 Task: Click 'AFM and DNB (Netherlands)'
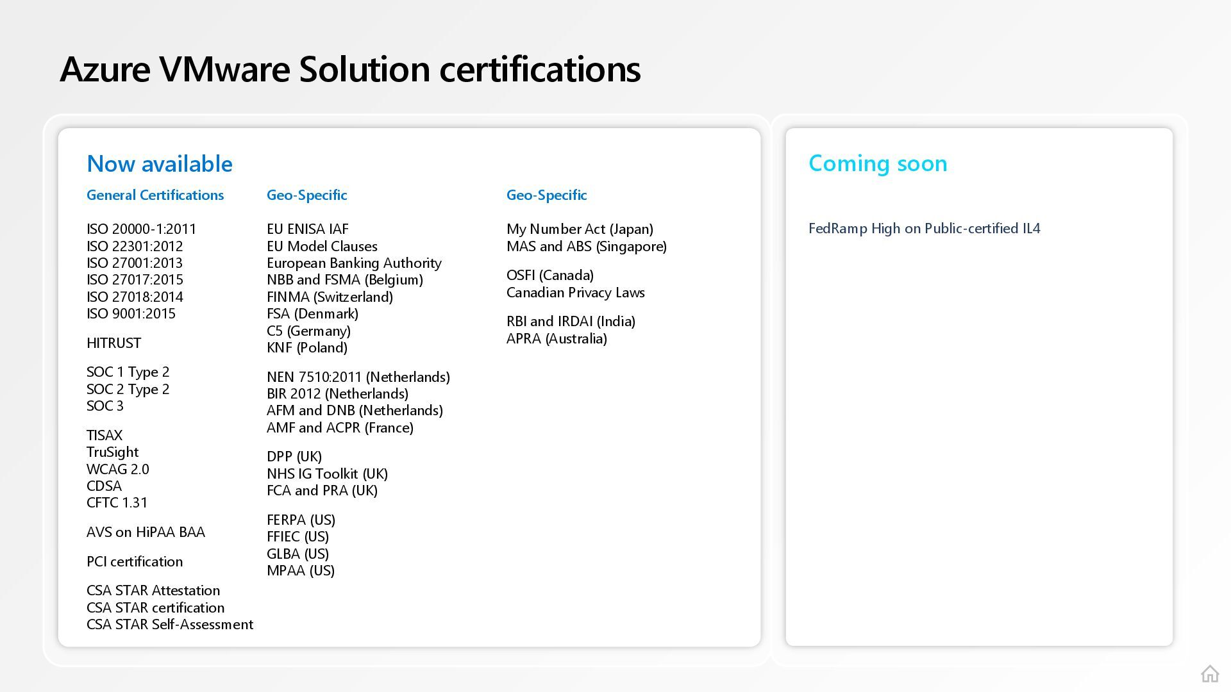point(355,411)
